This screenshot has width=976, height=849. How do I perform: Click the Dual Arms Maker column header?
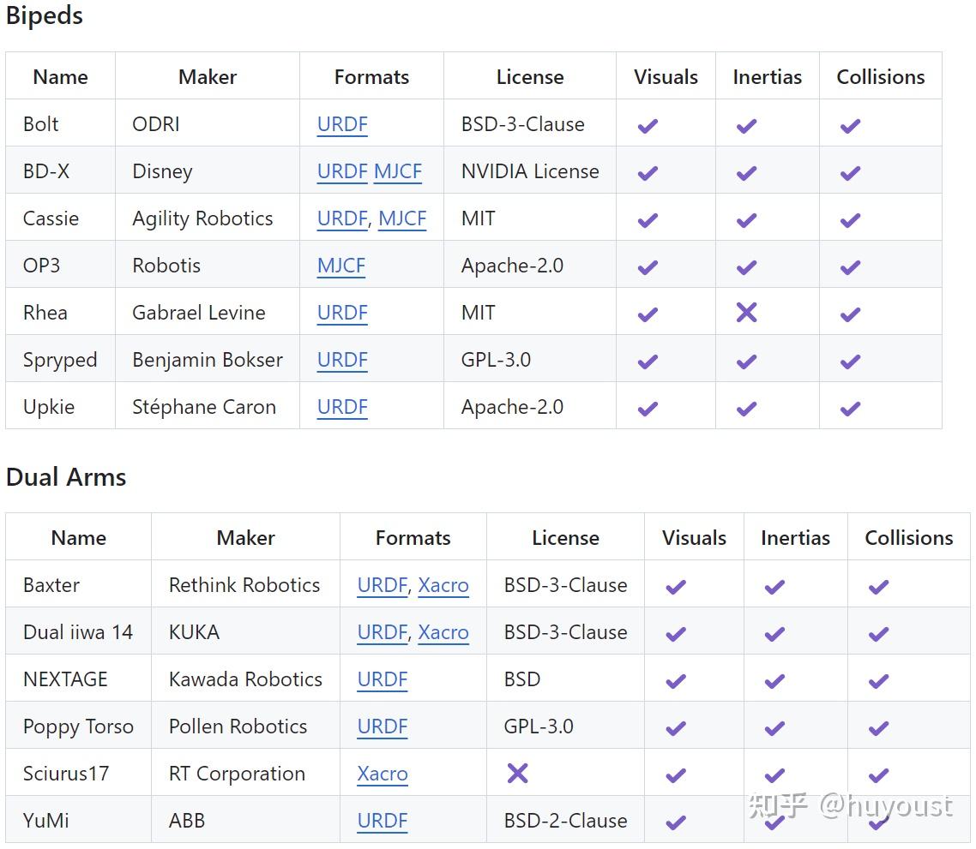click(x=245, y=538)
